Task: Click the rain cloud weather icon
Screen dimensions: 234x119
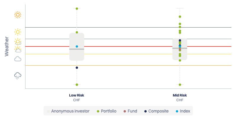Action: click(x=18, y=76)
